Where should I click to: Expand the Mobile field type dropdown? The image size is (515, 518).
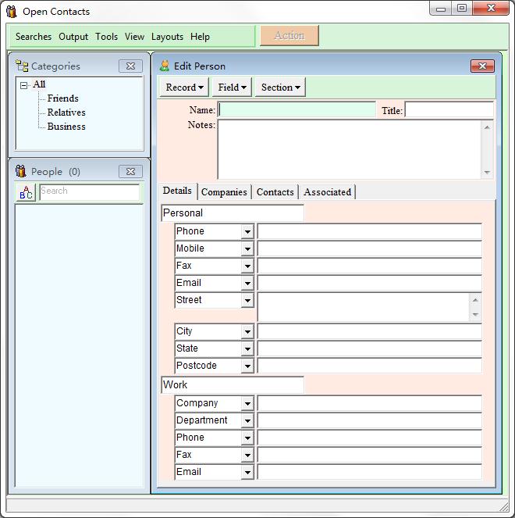[247, 249]
